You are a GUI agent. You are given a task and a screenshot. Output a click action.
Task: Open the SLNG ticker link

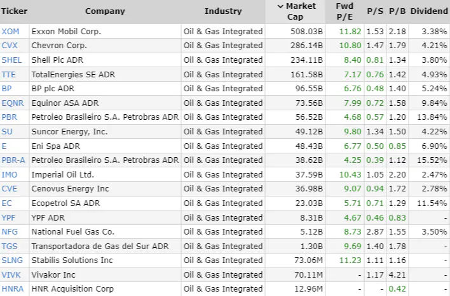(12, 261)
